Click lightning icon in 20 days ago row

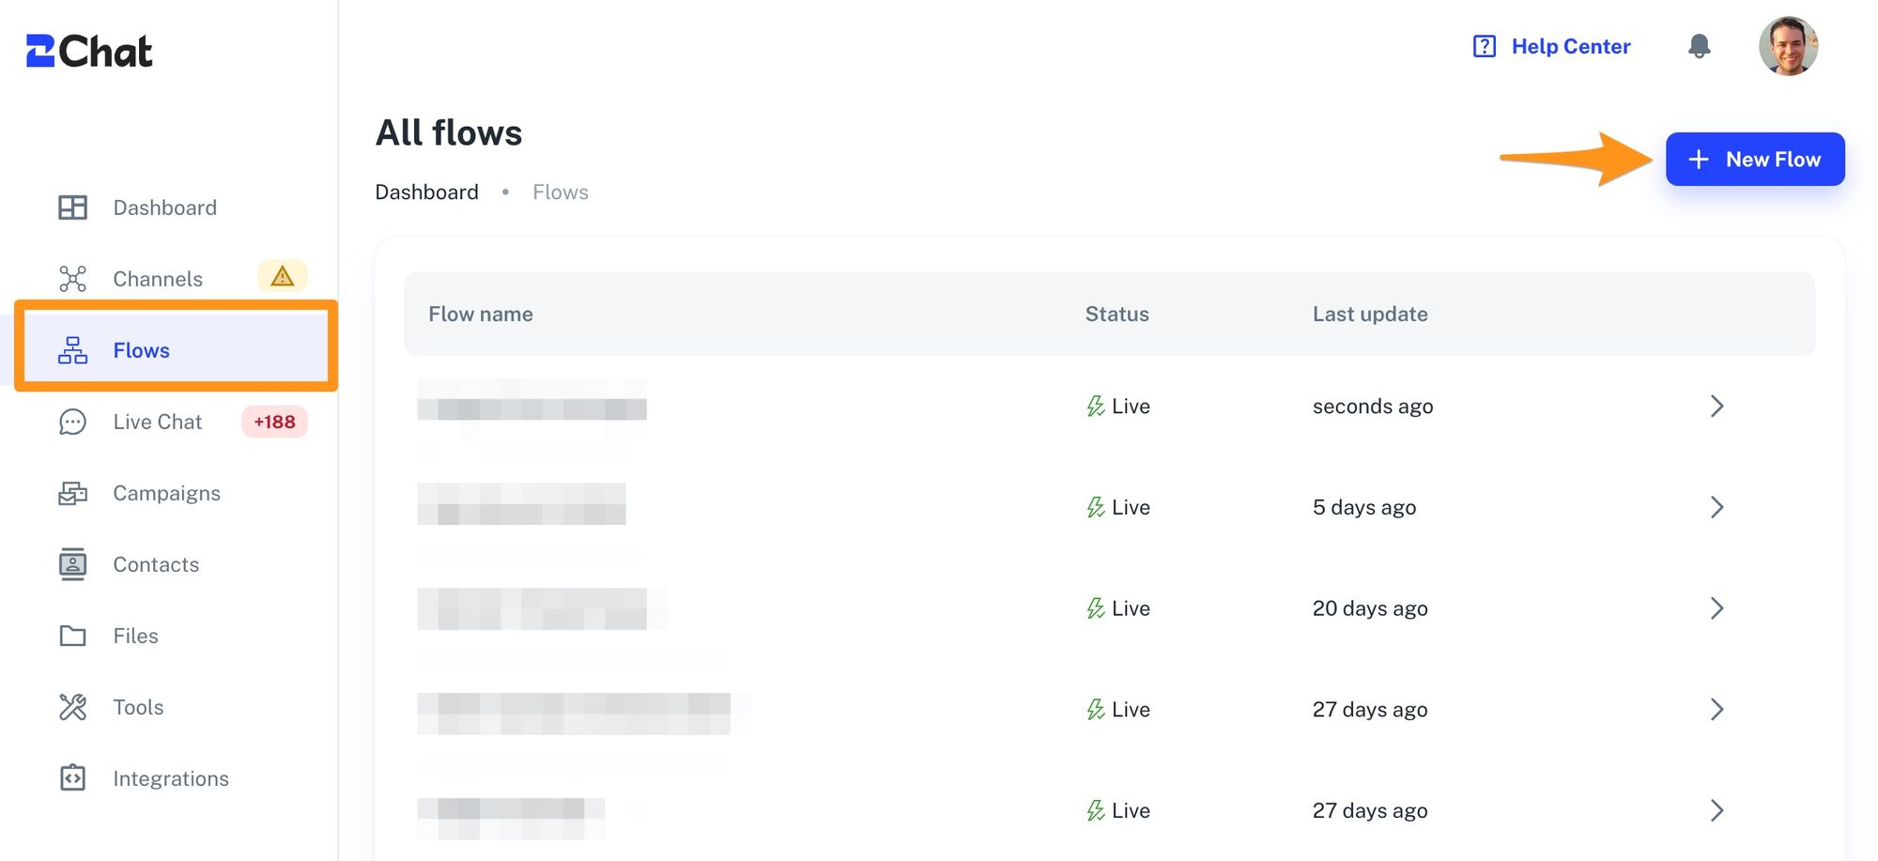click(x=1095, y=608)
